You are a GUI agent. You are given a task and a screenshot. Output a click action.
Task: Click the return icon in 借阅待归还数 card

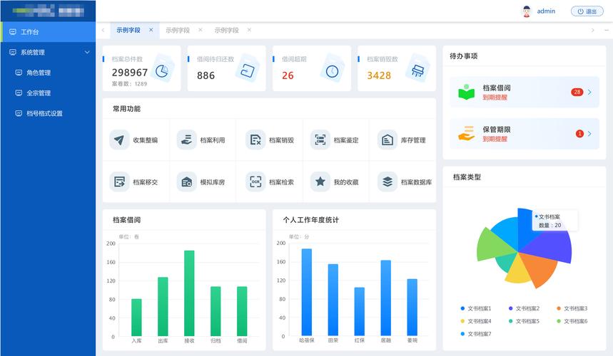click(x=248, y=70)
